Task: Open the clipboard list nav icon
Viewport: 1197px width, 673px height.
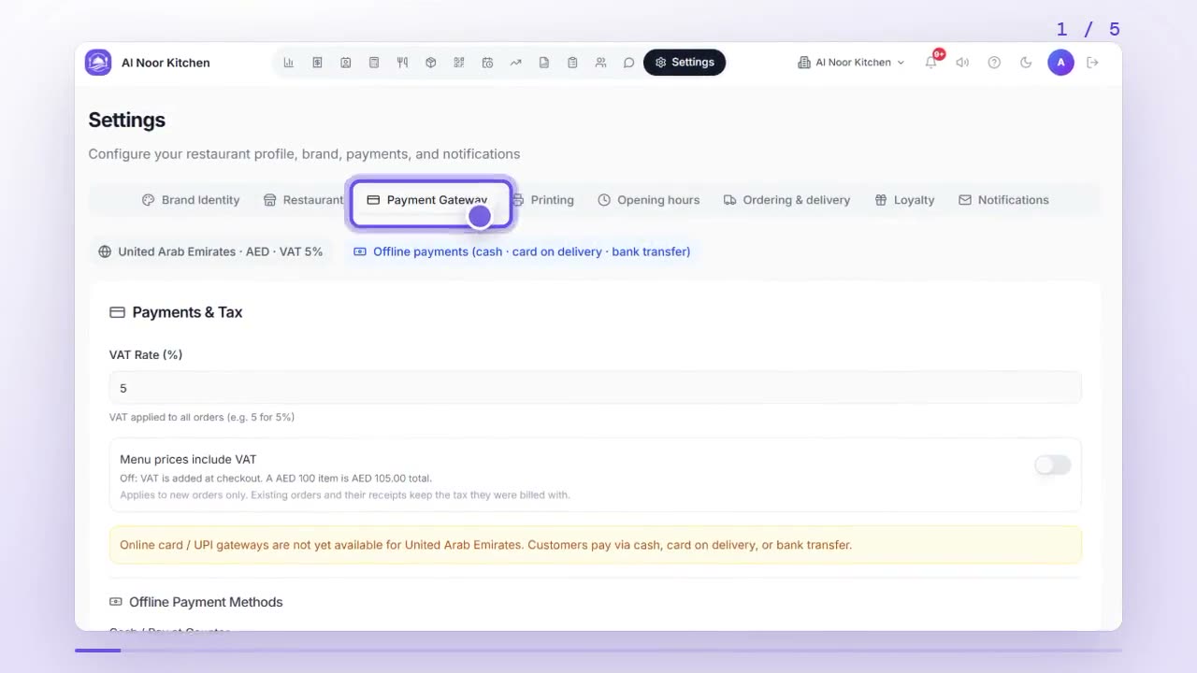Action: point(572,63)
